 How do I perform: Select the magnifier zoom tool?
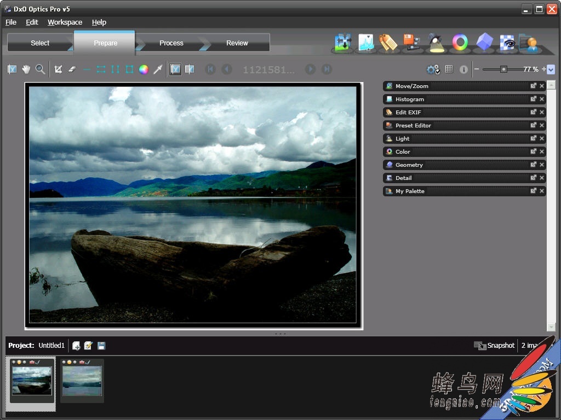coord(40,69)
